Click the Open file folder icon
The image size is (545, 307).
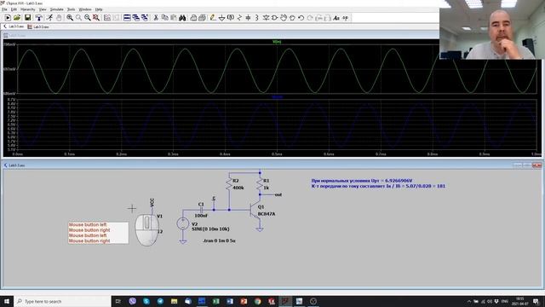click(x=17, y=18)
